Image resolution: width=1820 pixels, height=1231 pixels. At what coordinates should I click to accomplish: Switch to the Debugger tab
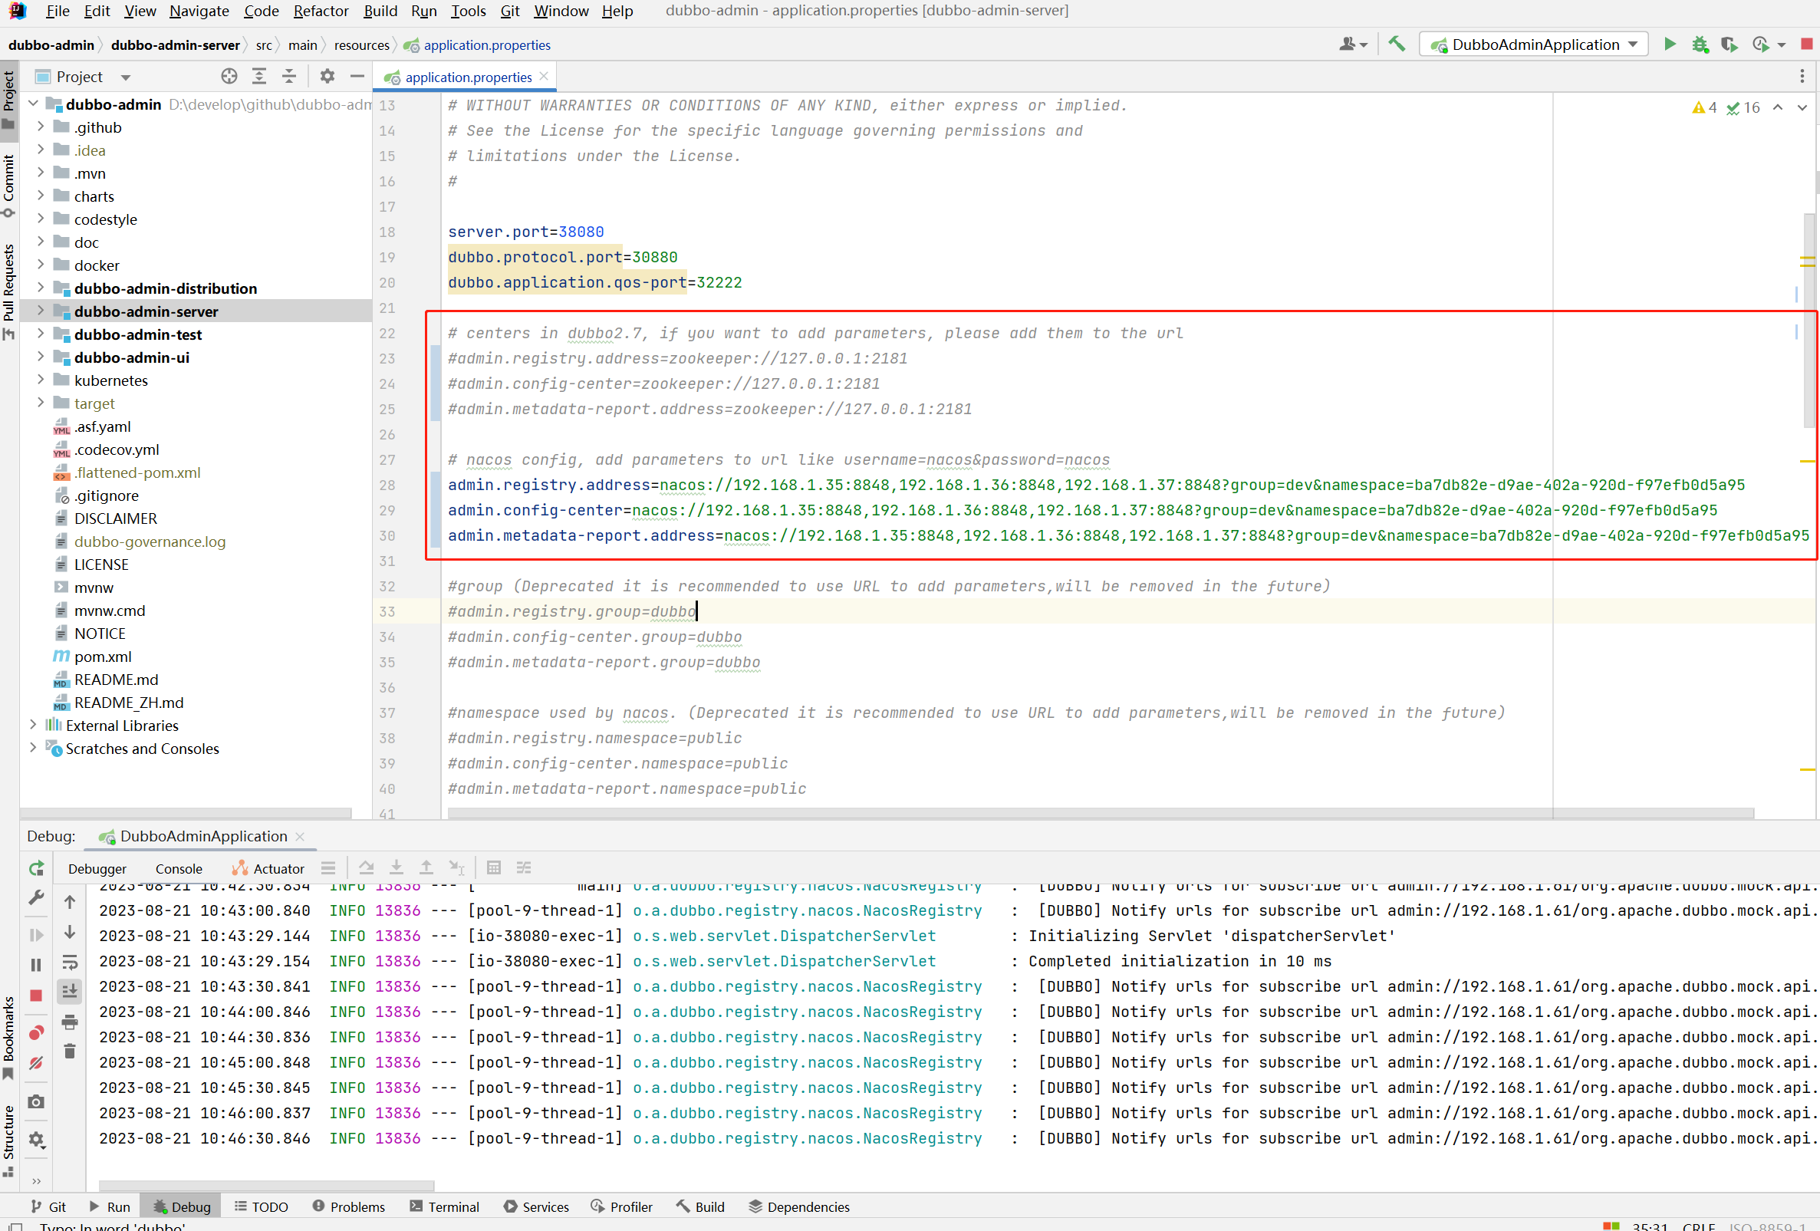pos(97,868)
